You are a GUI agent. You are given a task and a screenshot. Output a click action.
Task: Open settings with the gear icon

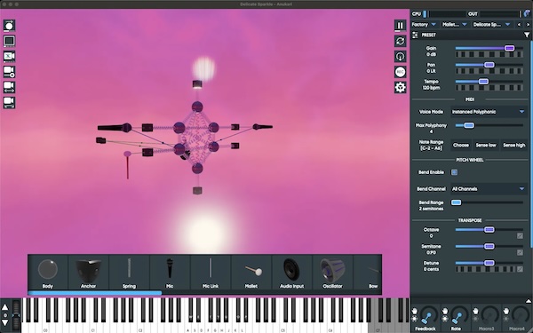(400, 87)
